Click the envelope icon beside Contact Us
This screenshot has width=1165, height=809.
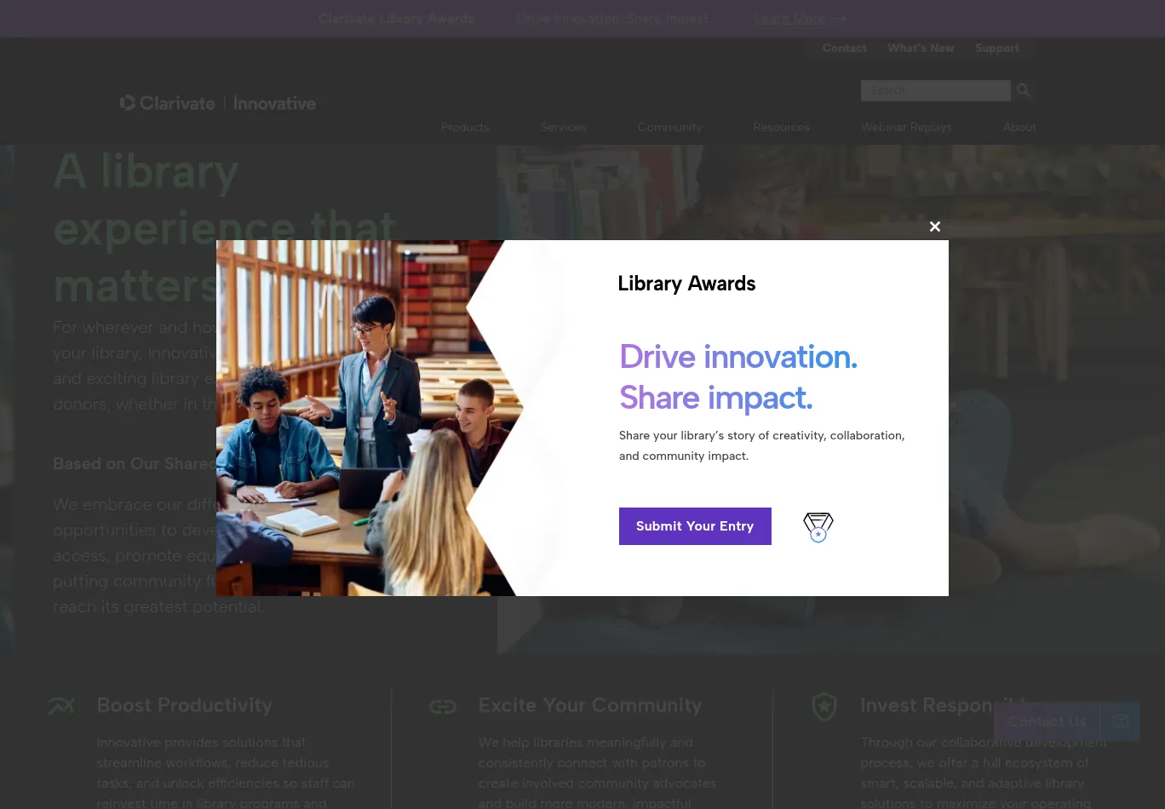1121,721
